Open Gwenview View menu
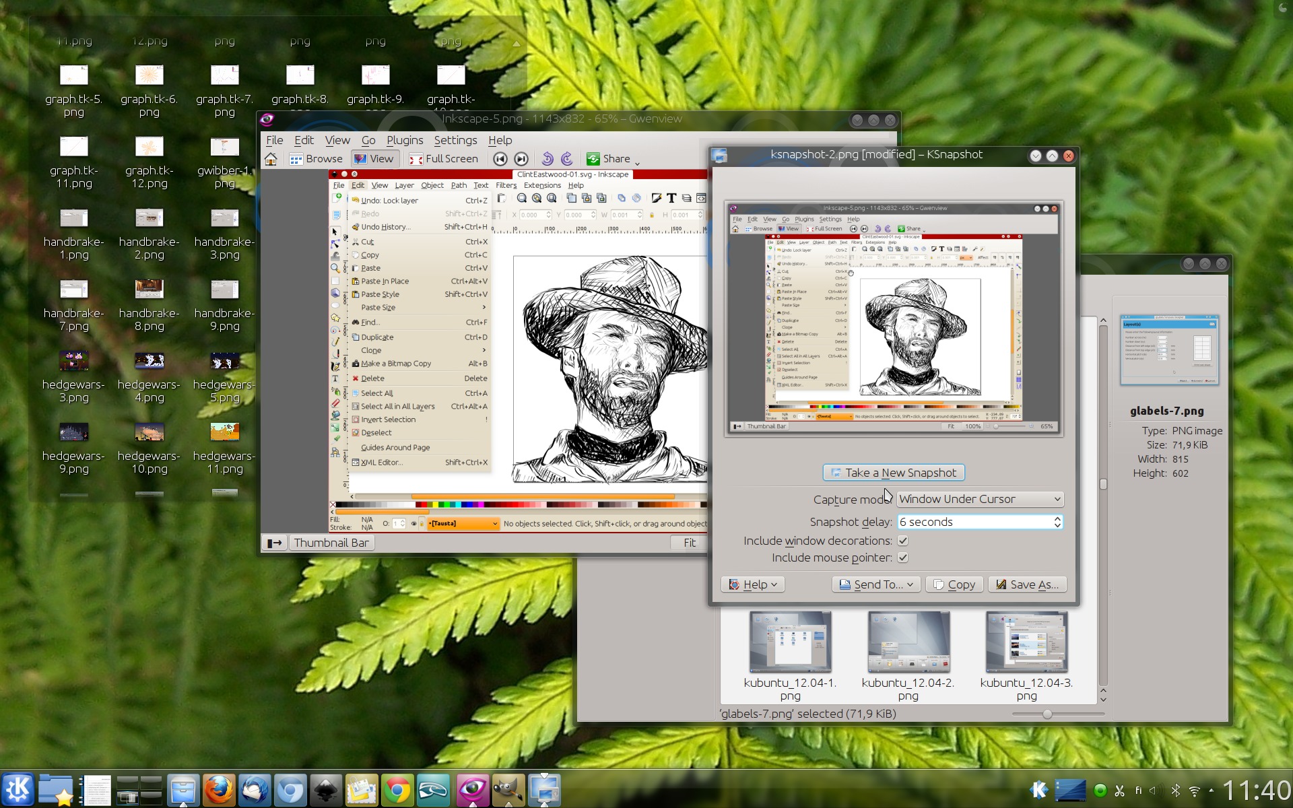Viewport: 1293px width, 808px height. (x=337, y=140)
